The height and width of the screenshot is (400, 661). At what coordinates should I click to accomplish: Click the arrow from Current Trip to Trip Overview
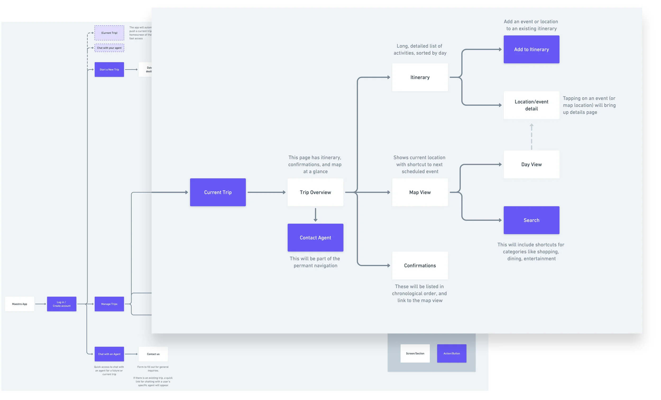[267, 192]
